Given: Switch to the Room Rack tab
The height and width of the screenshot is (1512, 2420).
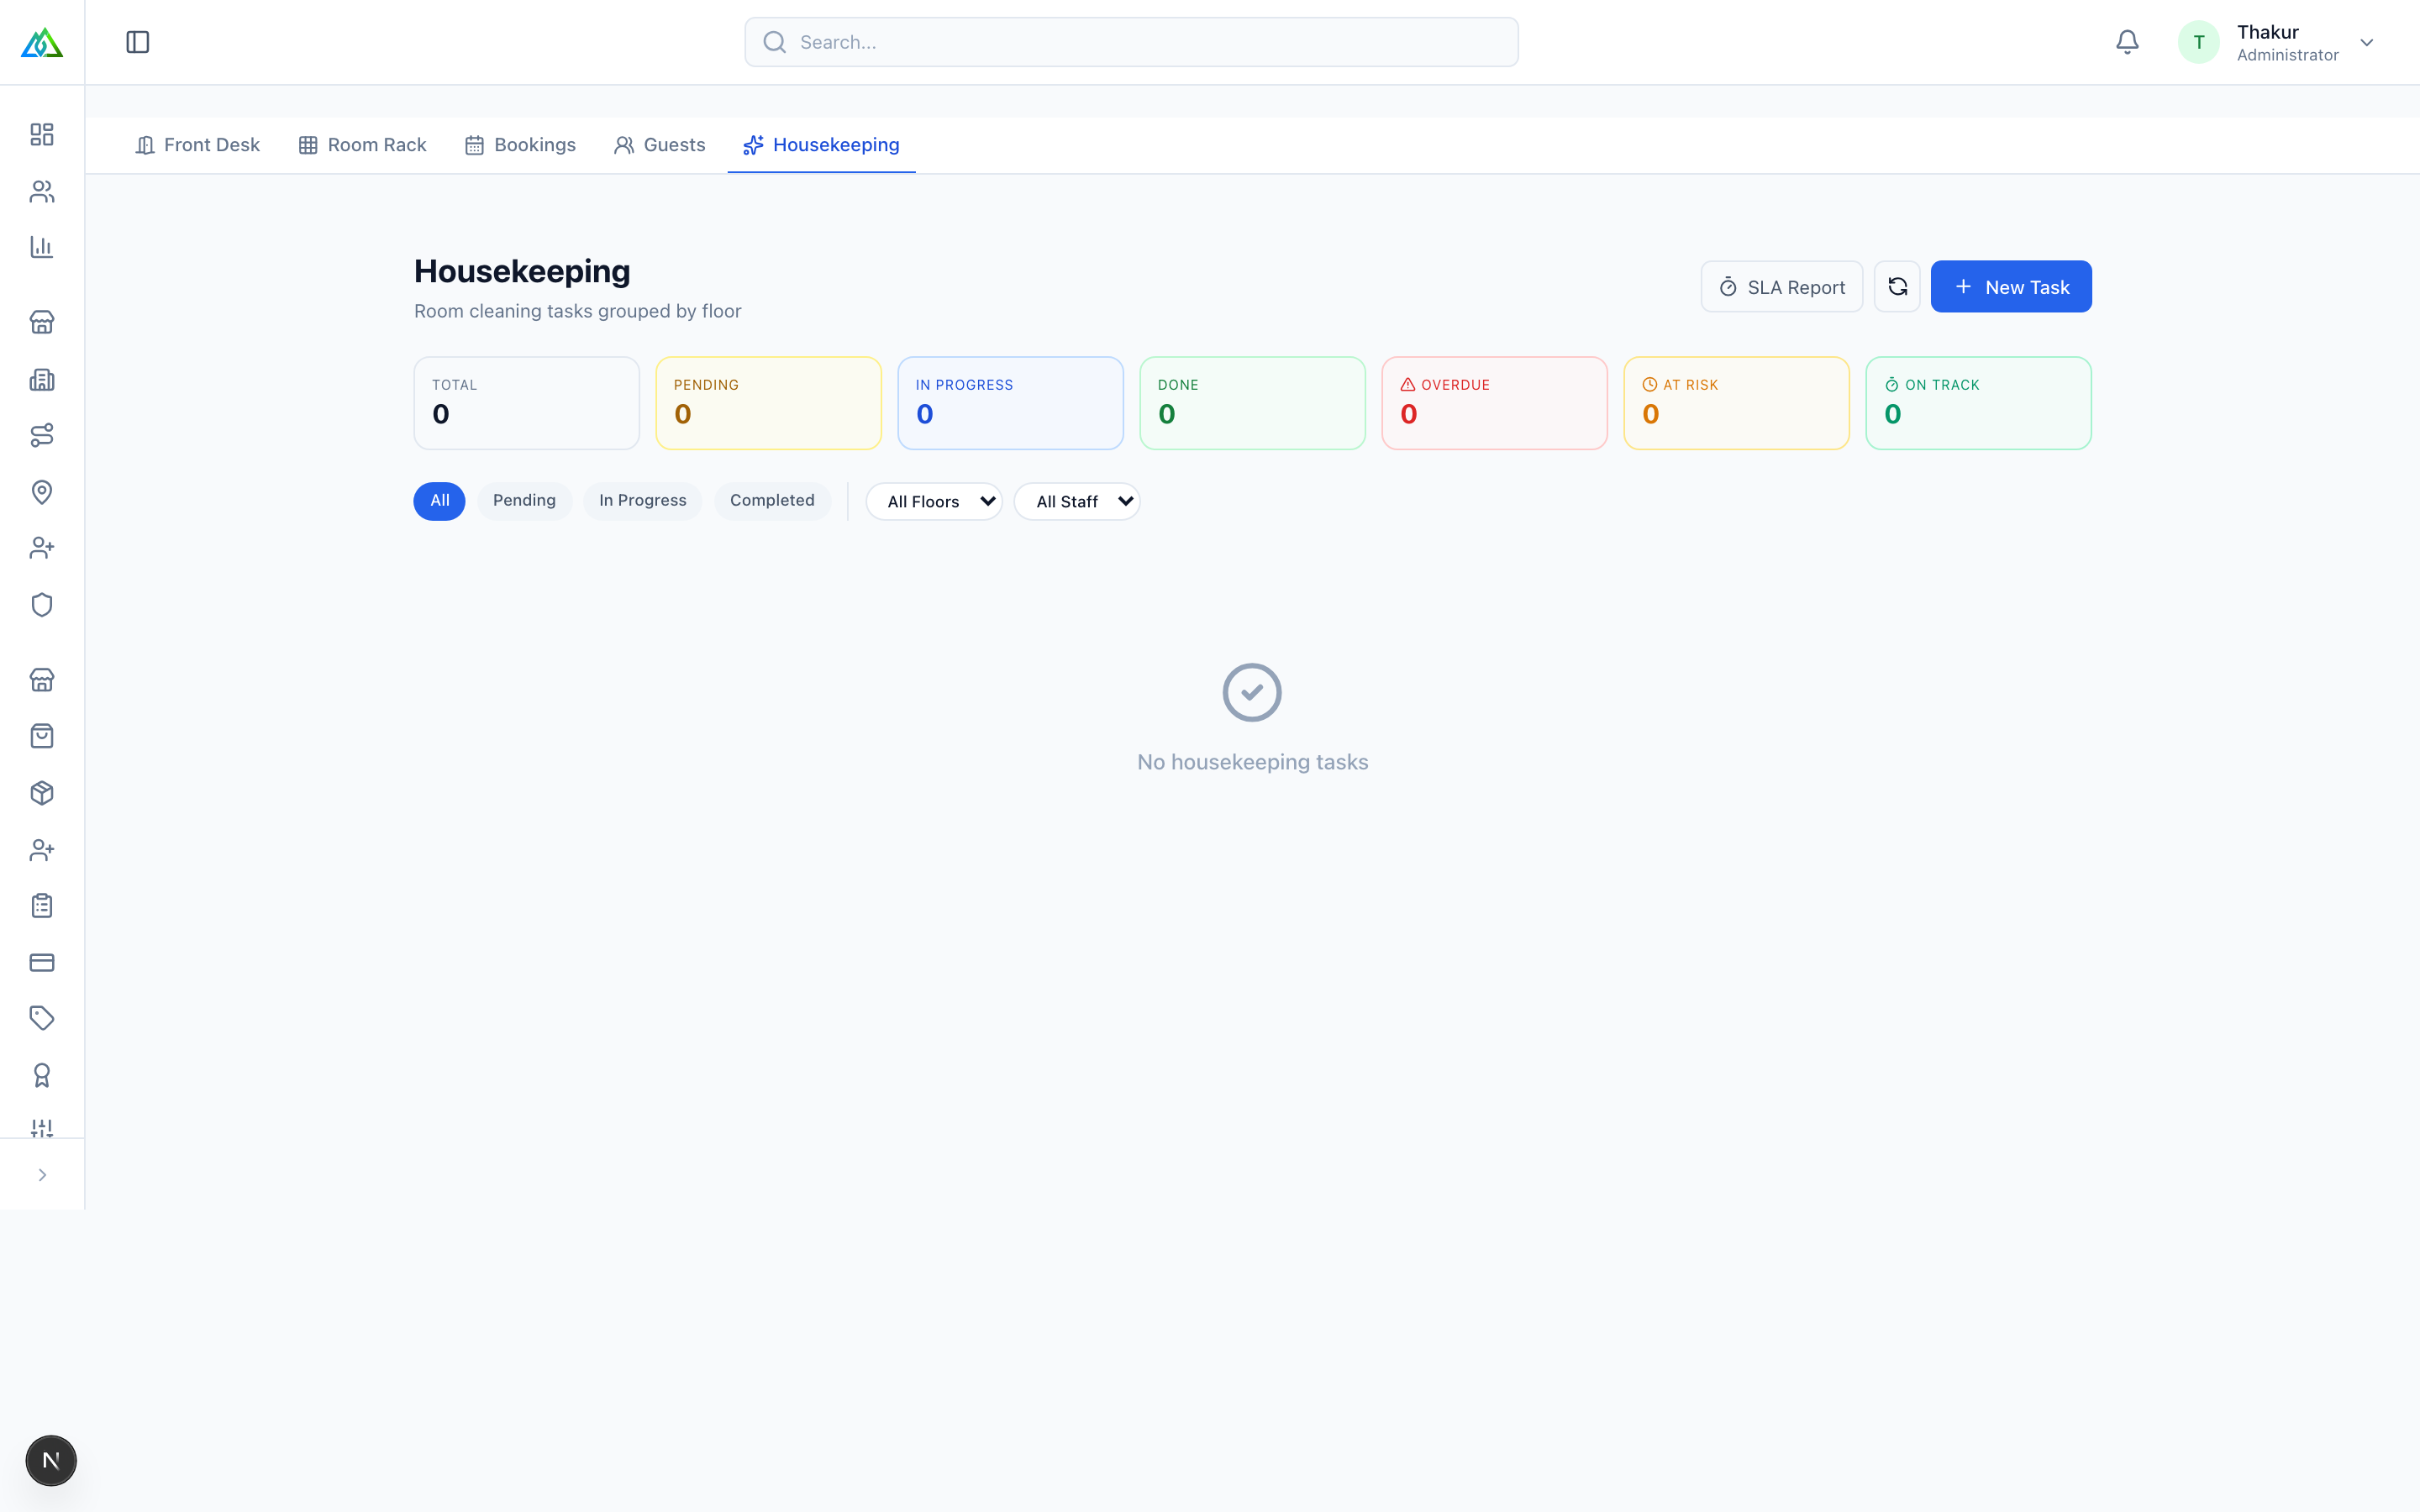Looking at the screenshot, I should pyautogui.click(x=362, y=145).
